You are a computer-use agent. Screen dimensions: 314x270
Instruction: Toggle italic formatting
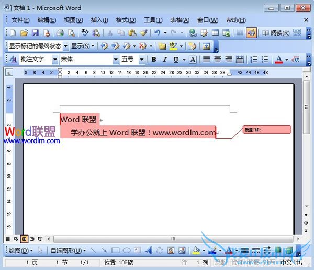click(x=165, y=60)
